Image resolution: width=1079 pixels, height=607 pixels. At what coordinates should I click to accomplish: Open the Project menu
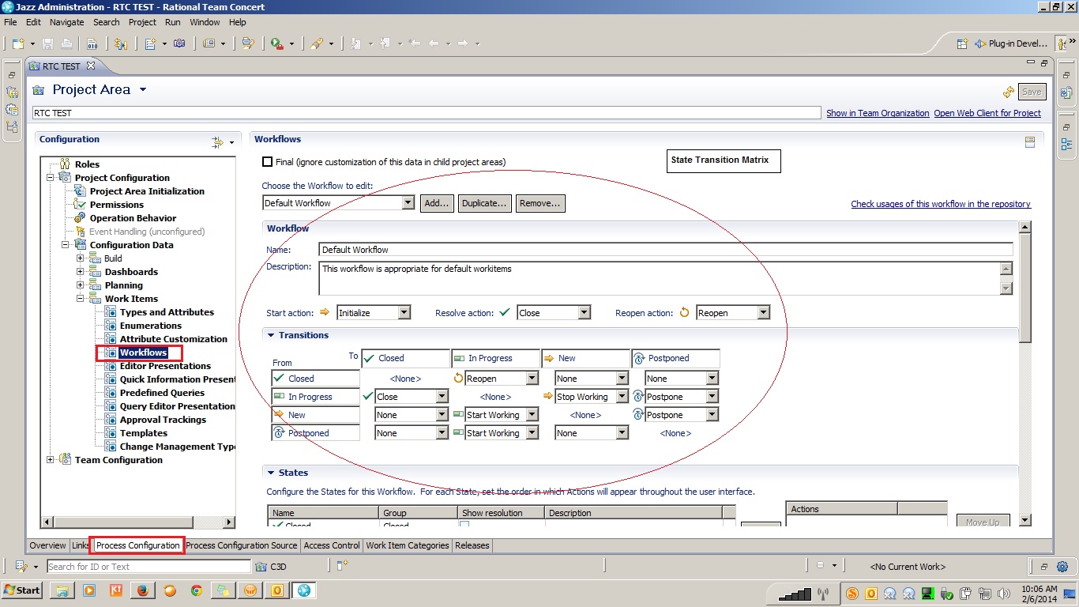pyautogui.click(x=142, y=22)
